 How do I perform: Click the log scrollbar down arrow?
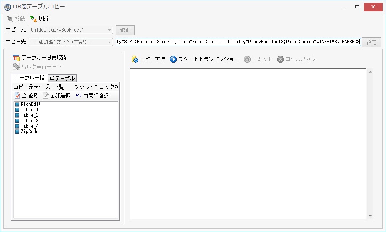370,216
